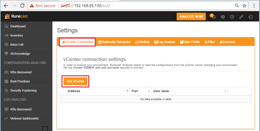Bookmark page with the star icon
The height and width of the screenshot is (131, 260).
coord(244,6)
